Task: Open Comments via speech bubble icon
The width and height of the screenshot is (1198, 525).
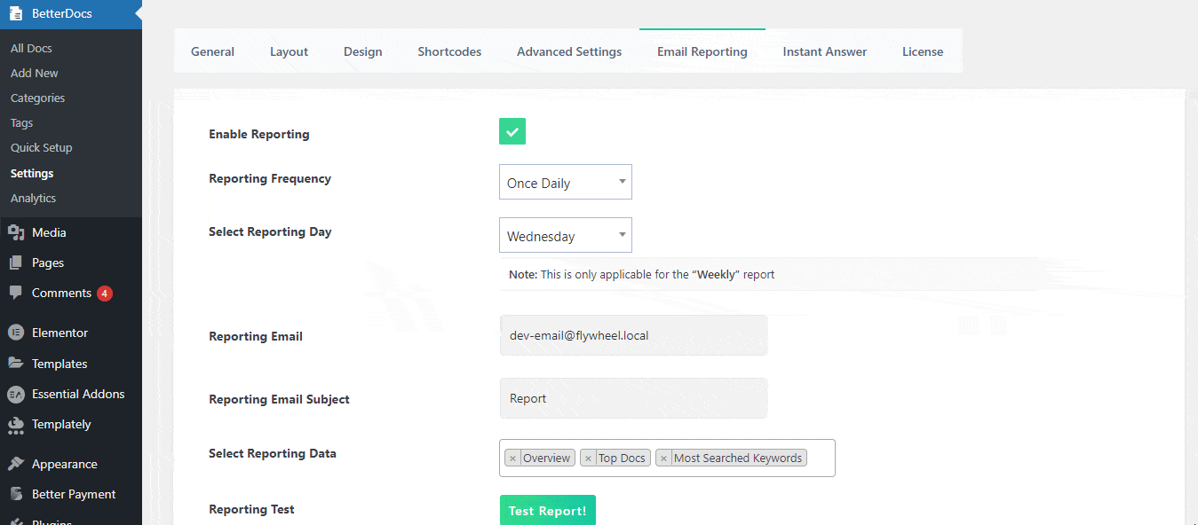Action: 15,293
